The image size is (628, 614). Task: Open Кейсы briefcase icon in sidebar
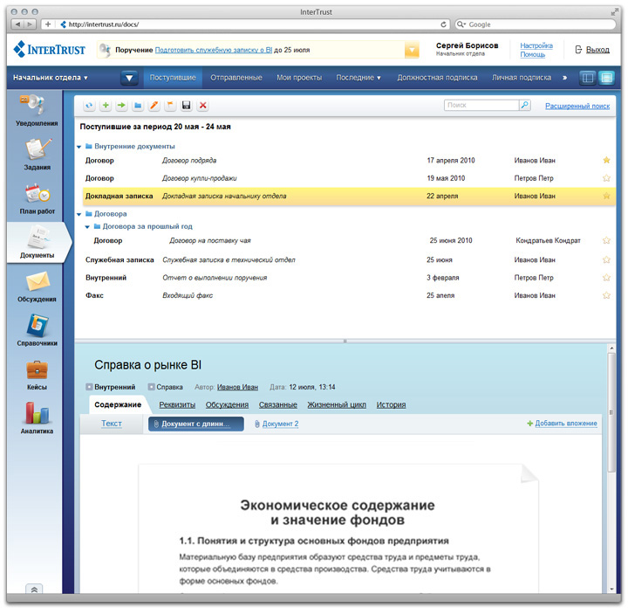[x=37, y=373]
